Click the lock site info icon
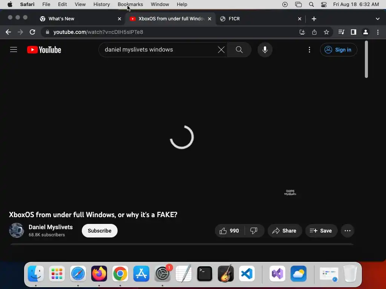This screenshot has height=289, width=386. [47, 32]
